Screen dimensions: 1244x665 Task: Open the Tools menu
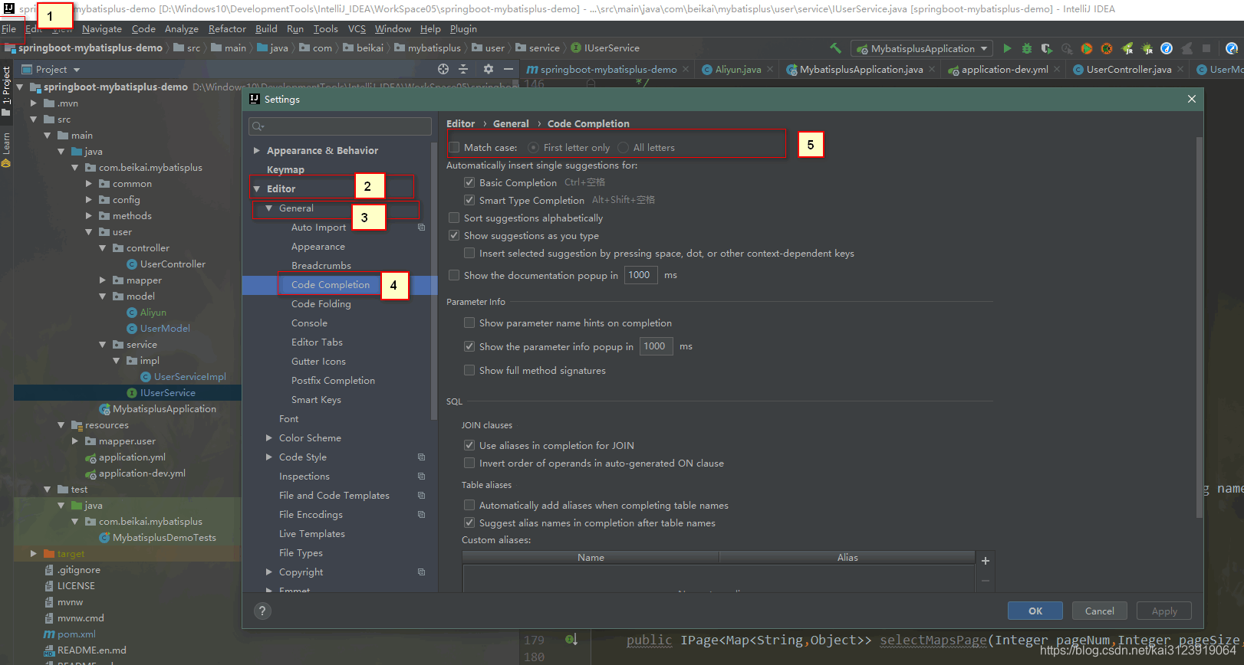[x=325, y=29]
